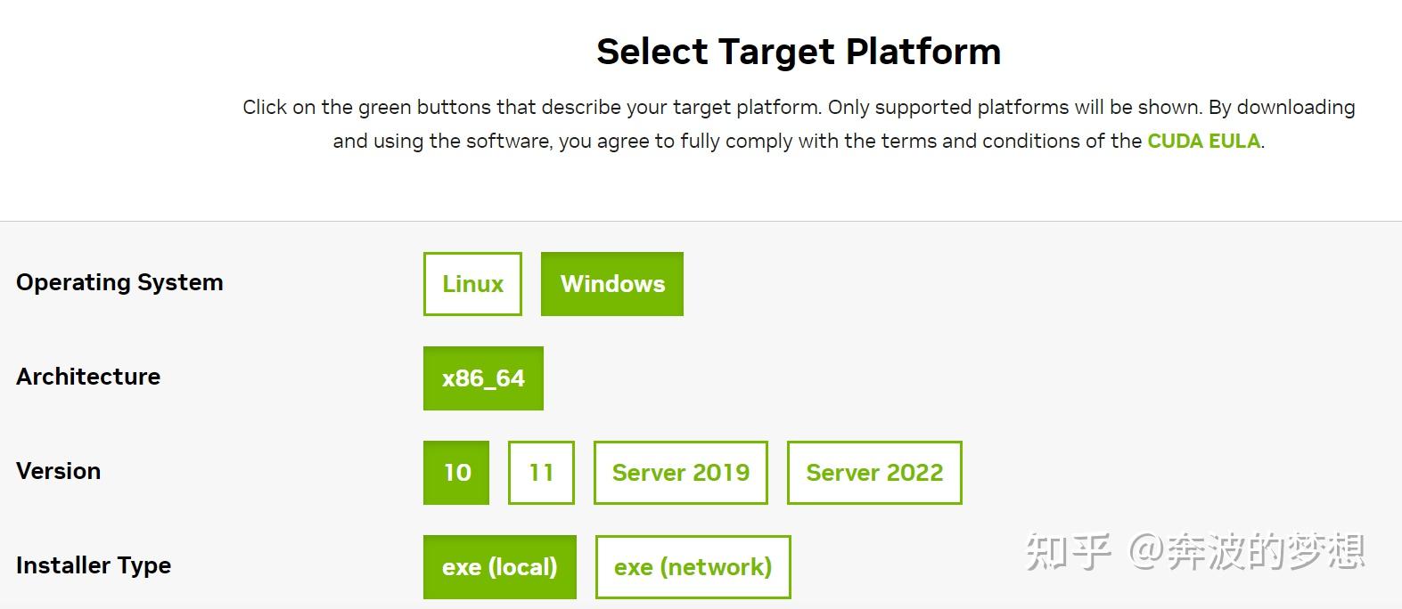This screenshot has width=1402, height=609.
Task: Choose the exe (network) installer type
Action: point(693,567)
